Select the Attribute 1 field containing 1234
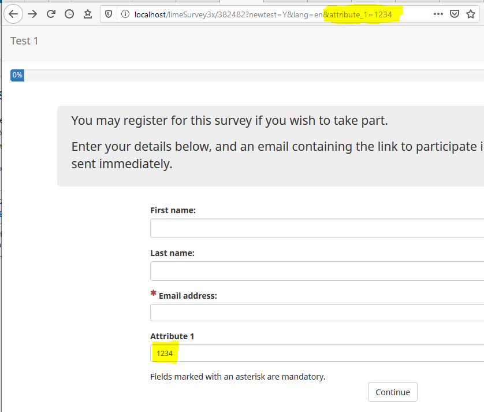The image size is (484, 412). coord(317,353)
